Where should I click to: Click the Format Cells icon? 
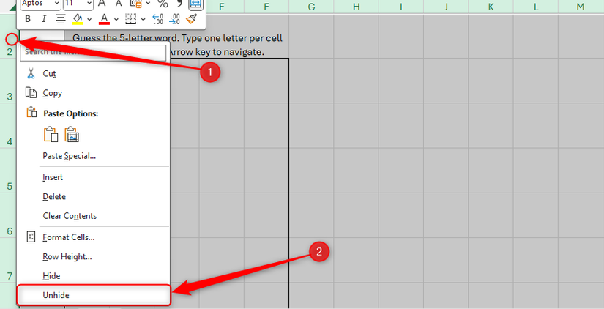[x=31, y=237]
